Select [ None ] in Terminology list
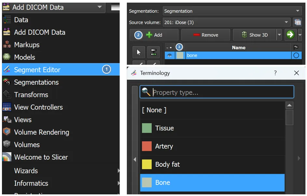 click(x=212, y=110)
